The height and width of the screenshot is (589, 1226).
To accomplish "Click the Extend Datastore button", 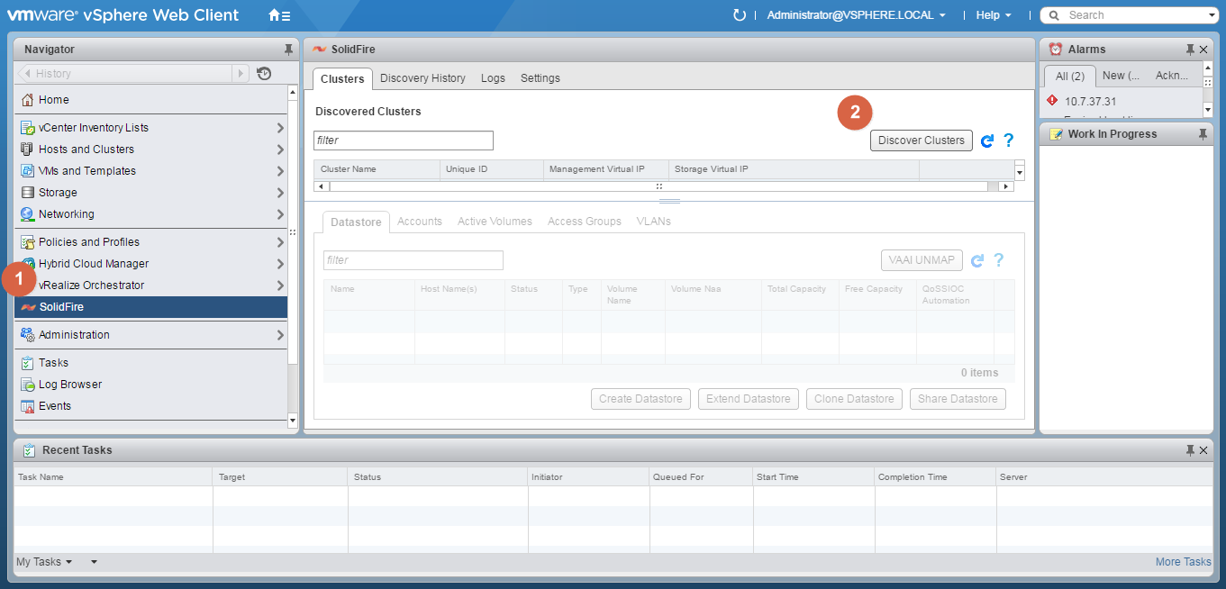I will tap(749, 399).
